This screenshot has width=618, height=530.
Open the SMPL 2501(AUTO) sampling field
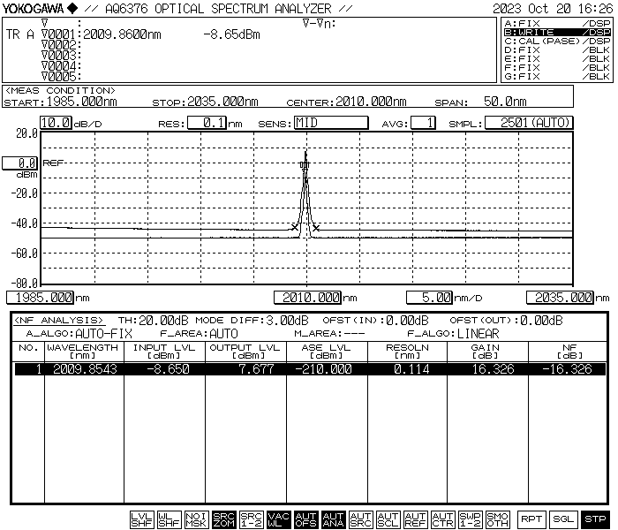click(x=529, y=123)
